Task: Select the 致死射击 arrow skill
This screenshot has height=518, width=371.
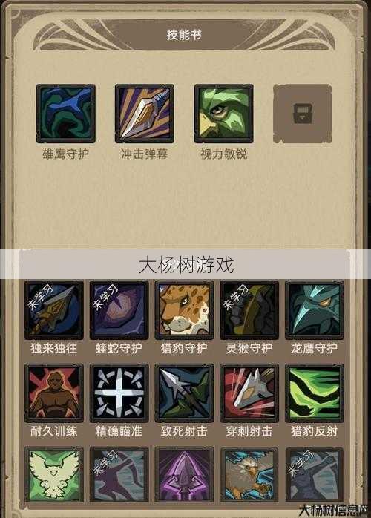Action: 184,393
